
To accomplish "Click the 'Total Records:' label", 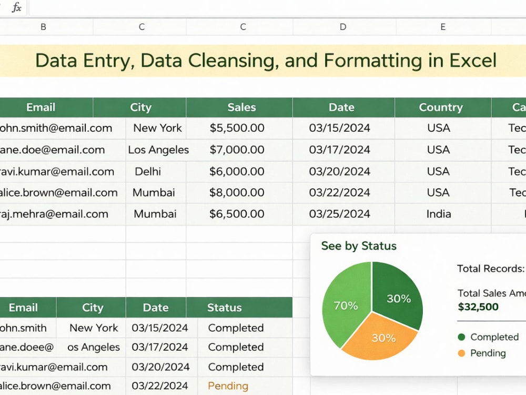I will 490,269.
